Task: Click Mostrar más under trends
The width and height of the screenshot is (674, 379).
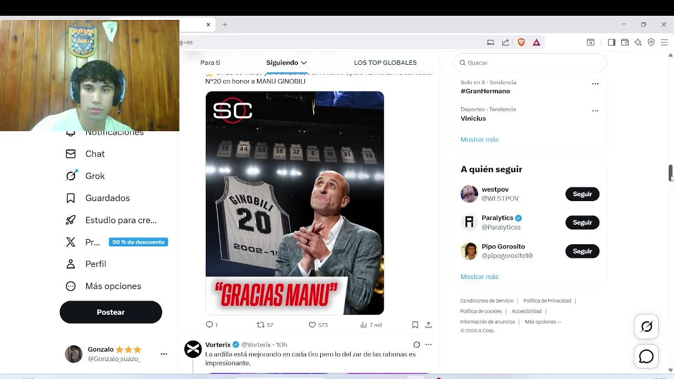Action: click(480, 139)
